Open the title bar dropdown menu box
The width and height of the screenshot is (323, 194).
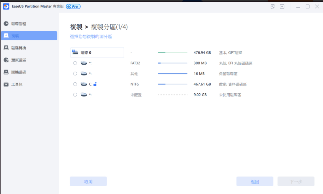point(282,7)
